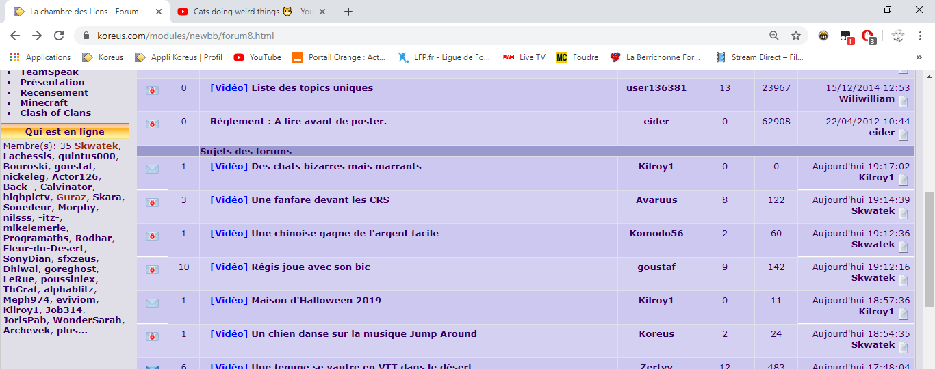Open YouTube bookmark in bookmarks bar
Image resolution: width=935 pixels, height=369 pixels.
tap(257, 57)
